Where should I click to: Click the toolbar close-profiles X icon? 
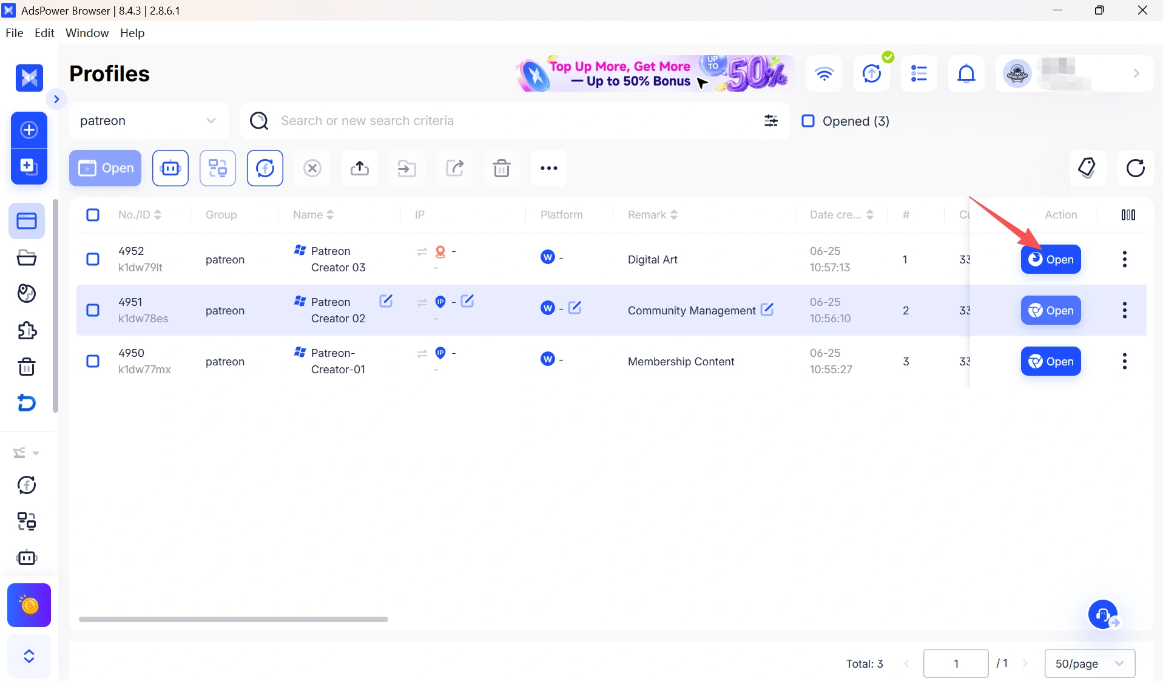click(x=312, y=168)
